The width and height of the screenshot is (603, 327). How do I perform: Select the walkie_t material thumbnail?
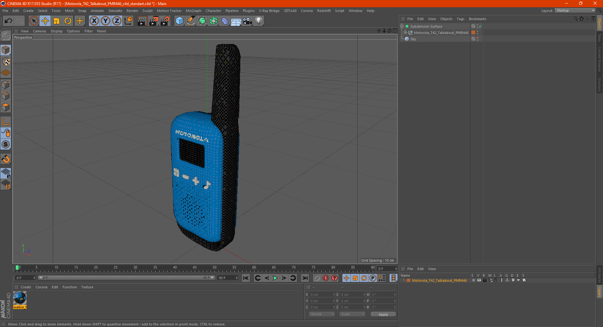click(x=20, y=298)
